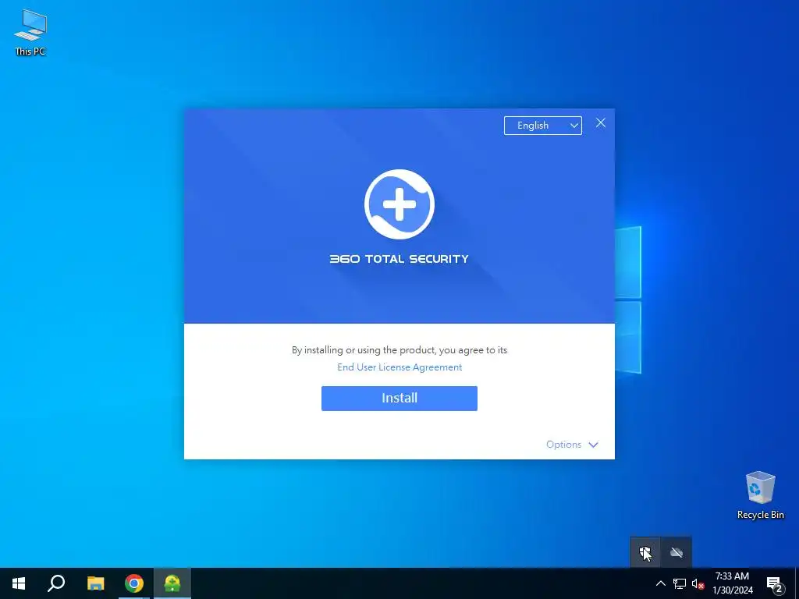Open the clock showing 7:33 AM
The image size is (799, 599).
[x=732, y=583]
